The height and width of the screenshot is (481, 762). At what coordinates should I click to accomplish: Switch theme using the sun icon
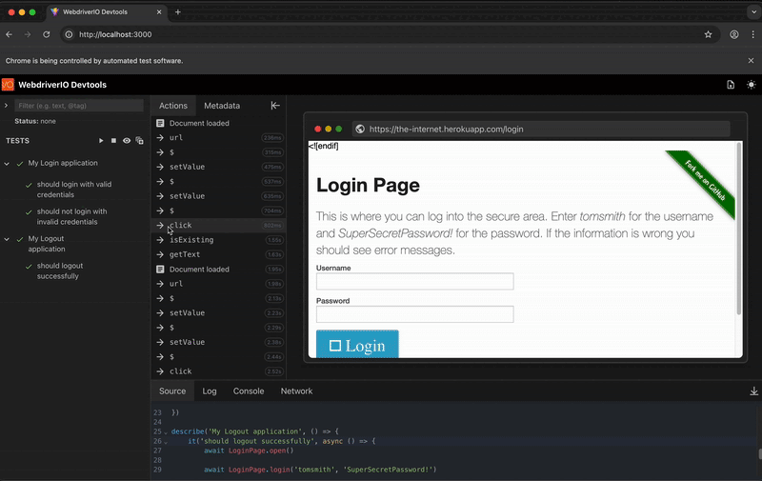pos(751,85)
